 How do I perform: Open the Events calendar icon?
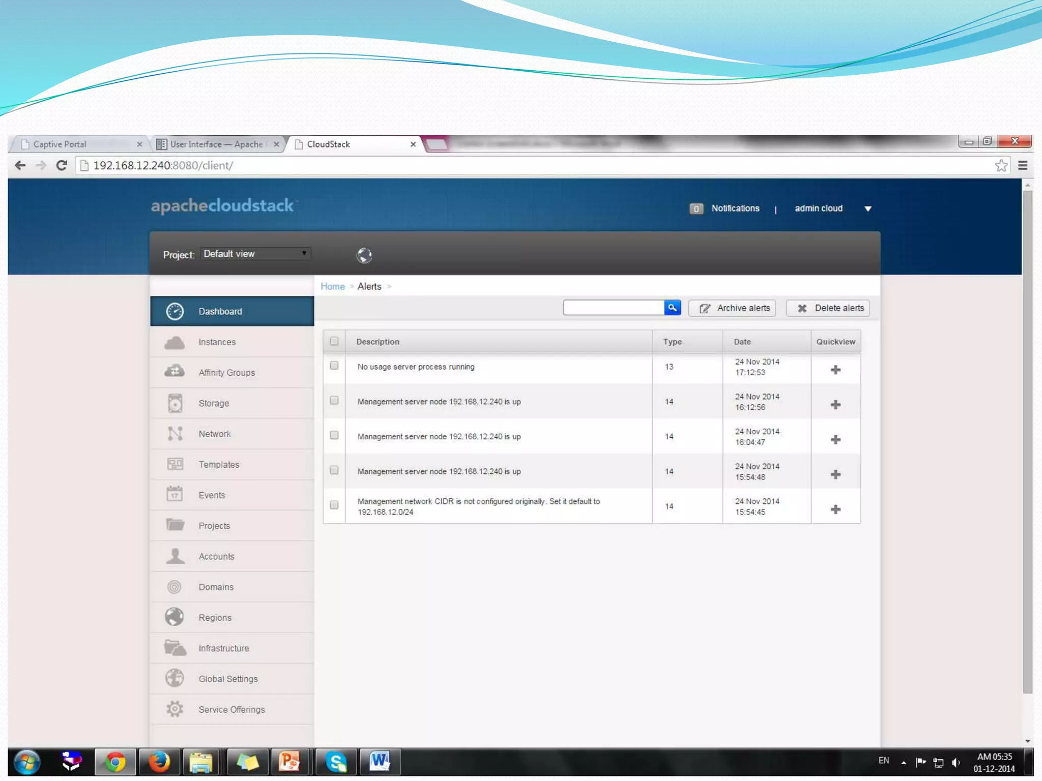click(x=175, y=495)
